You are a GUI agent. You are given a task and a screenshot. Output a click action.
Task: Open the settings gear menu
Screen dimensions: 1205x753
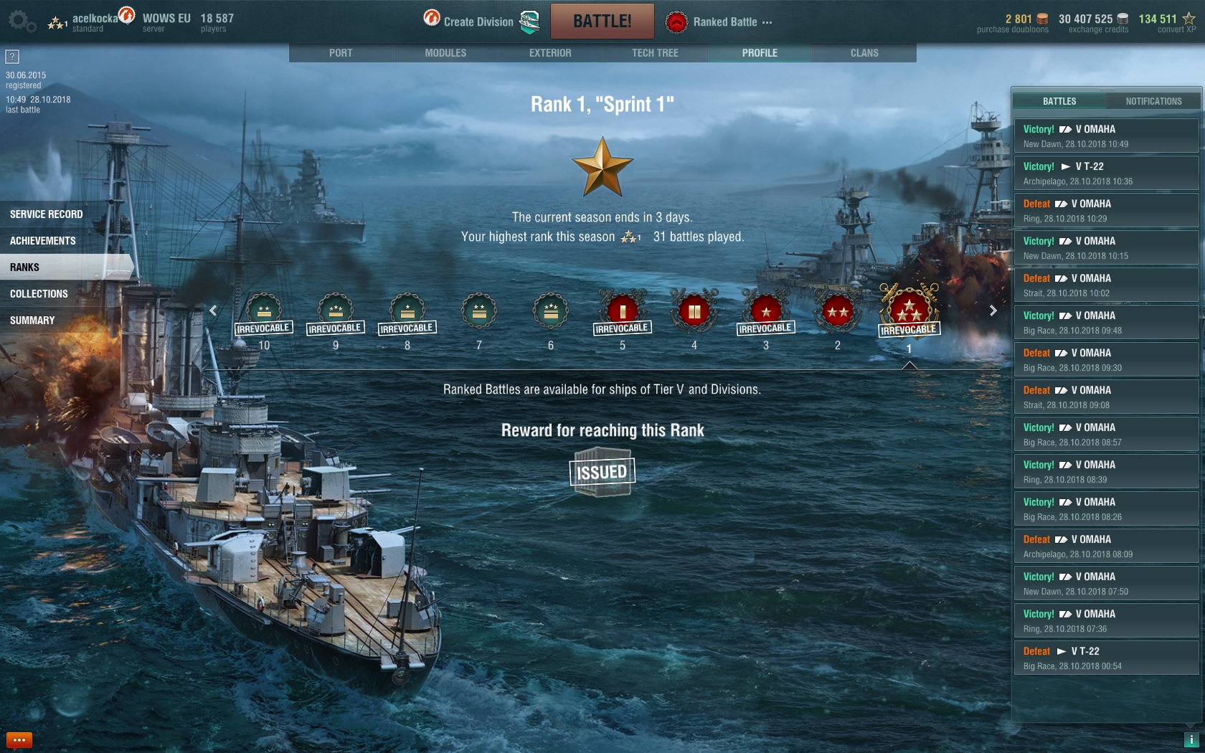[x=22, y=21]
